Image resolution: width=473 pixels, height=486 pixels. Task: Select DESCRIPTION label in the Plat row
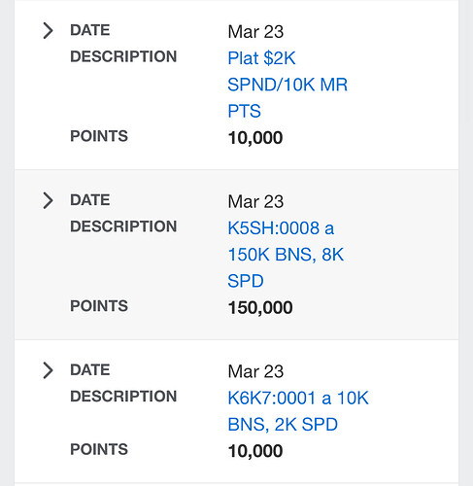(x=123, y=56)
